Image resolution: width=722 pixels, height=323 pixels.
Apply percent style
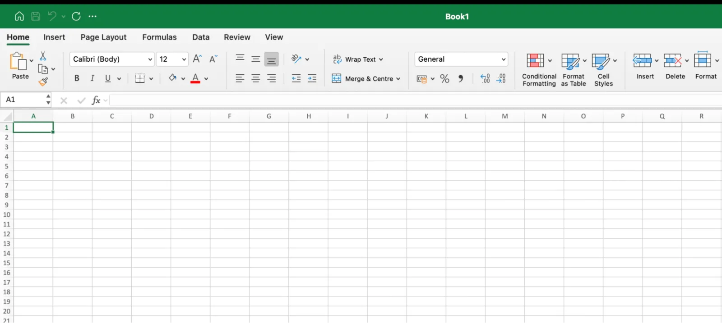[444, 79]
